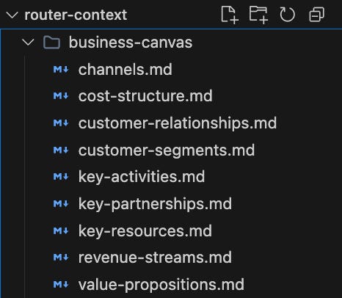Click the business-canvas folder icon

[x=51, y=43]
